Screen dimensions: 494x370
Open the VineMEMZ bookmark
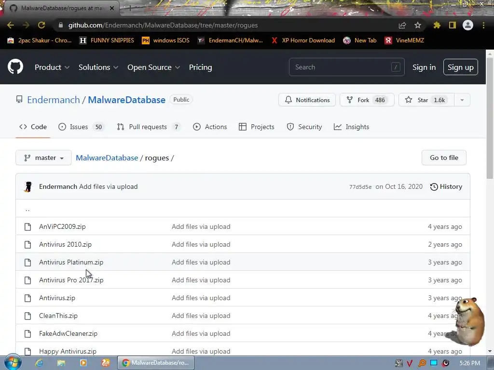(404, 40)
